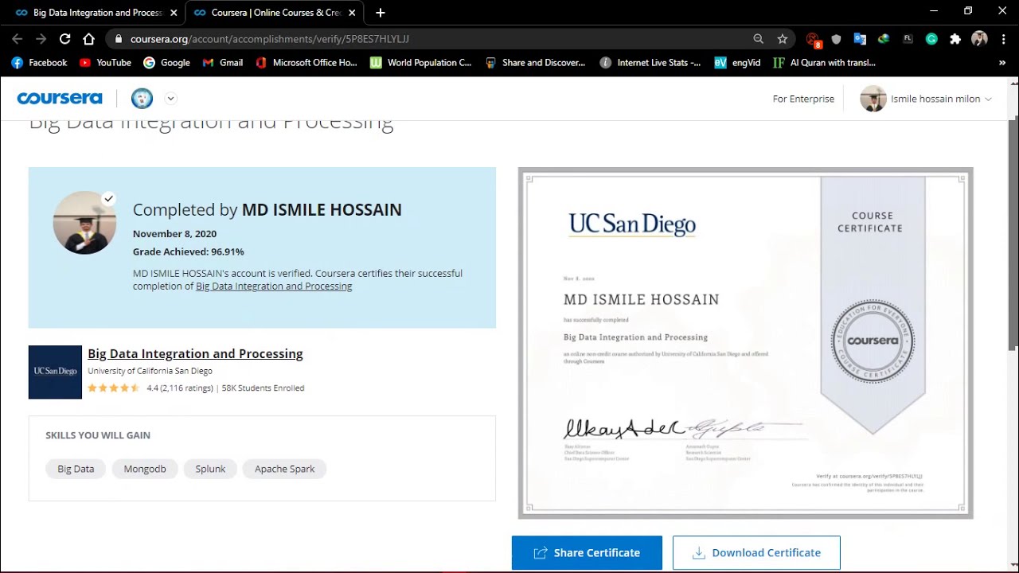Click the University of California San Diego text
This screenshot has height=573, width=1019.
point(150,371)
